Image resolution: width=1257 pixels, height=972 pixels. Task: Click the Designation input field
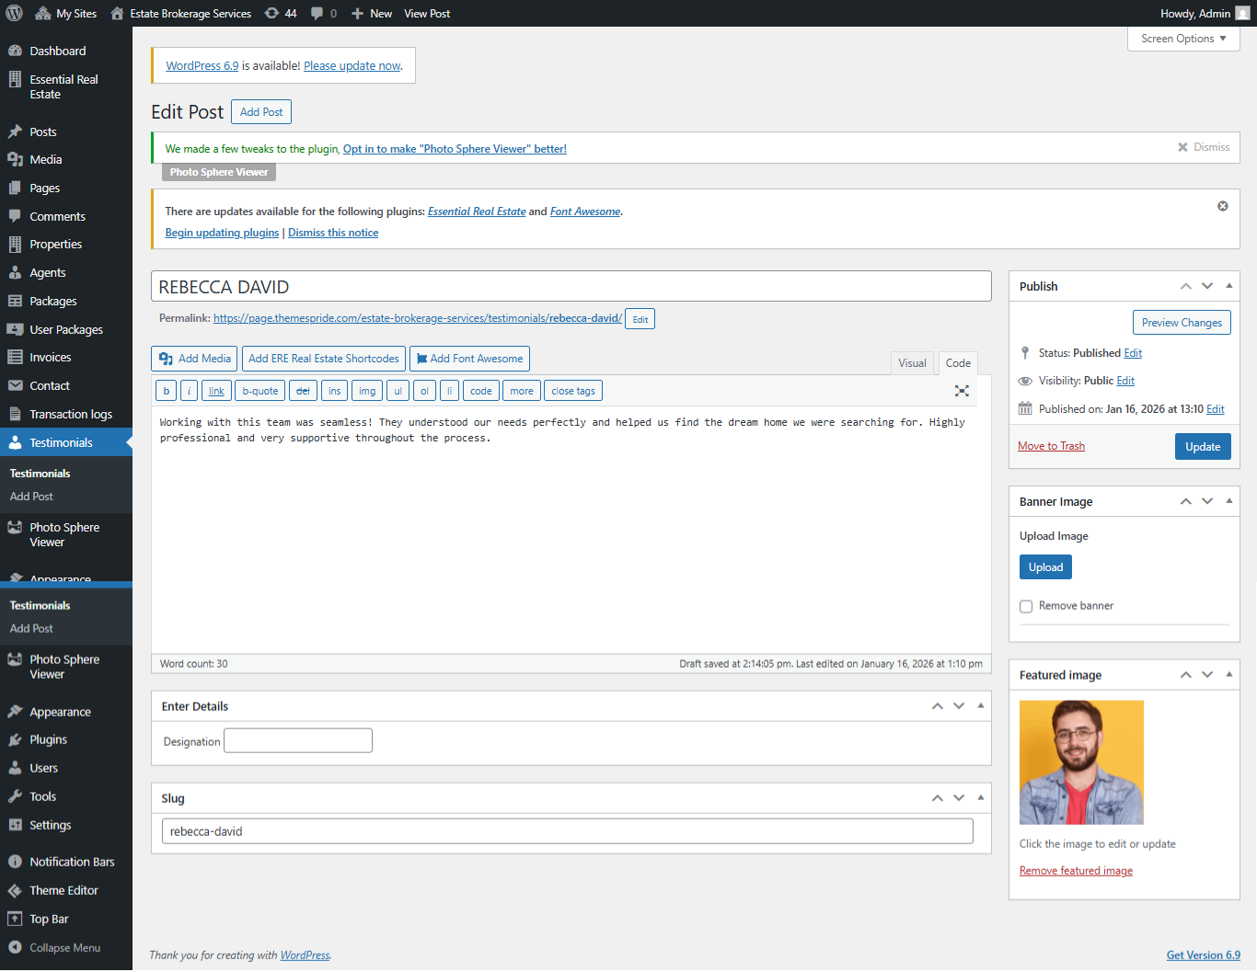click(298, 741)
